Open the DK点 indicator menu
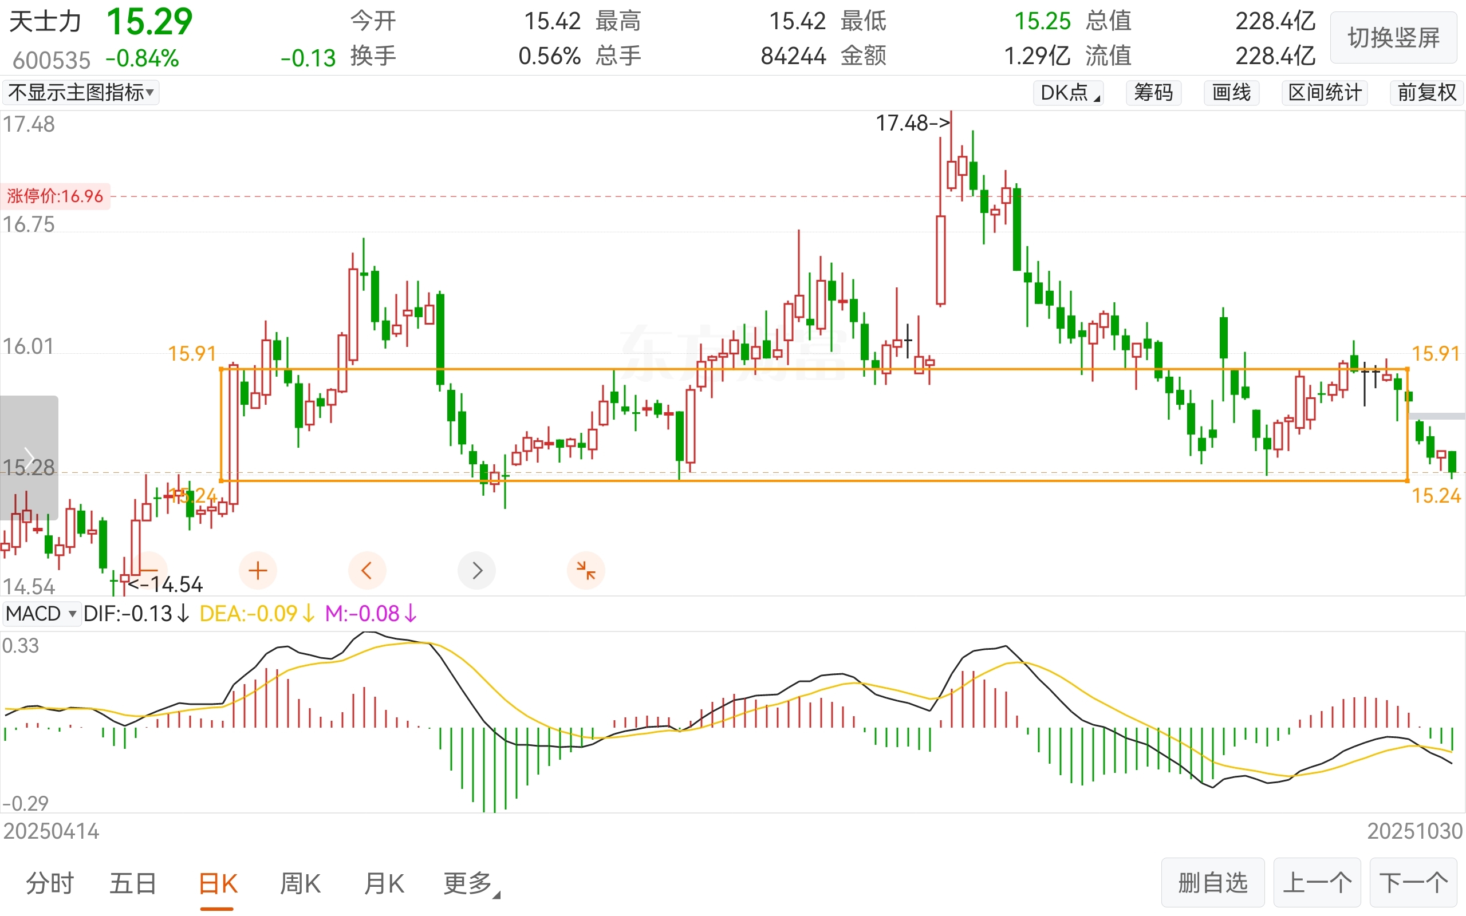This screenshot has height=916, width=1466. click(1068, 93)
